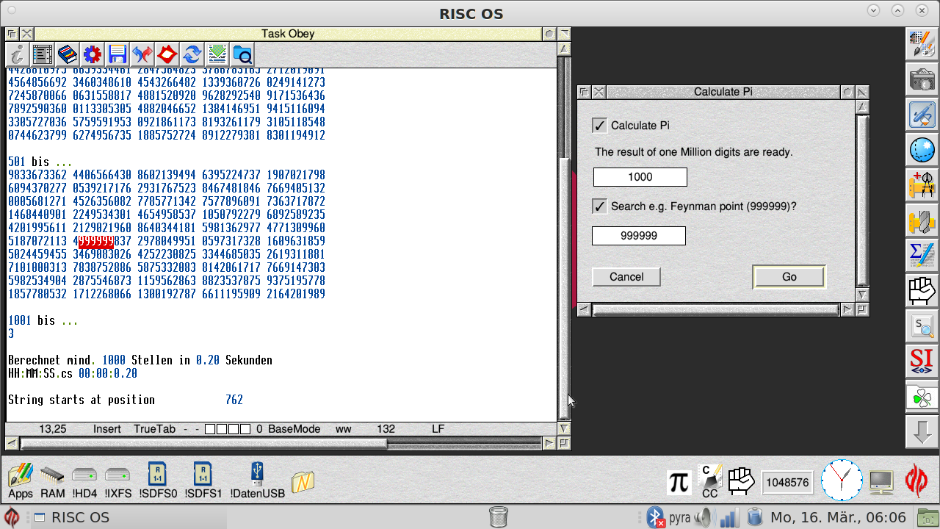Open the !DatenUSB drive icon

[257, 481]
